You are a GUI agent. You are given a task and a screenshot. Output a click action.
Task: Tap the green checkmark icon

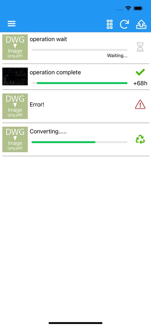140,72
